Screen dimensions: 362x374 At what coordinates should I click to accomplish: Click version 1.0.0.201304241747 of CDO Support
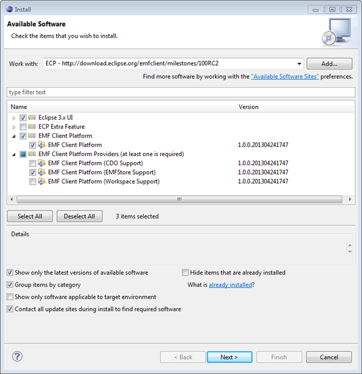pyautogui.click(x=263, y=163)
